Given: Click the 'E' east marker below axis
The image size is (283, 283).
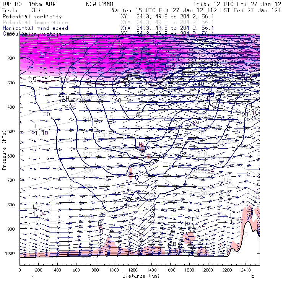Looking at the screenshot, I should point(253,276).
